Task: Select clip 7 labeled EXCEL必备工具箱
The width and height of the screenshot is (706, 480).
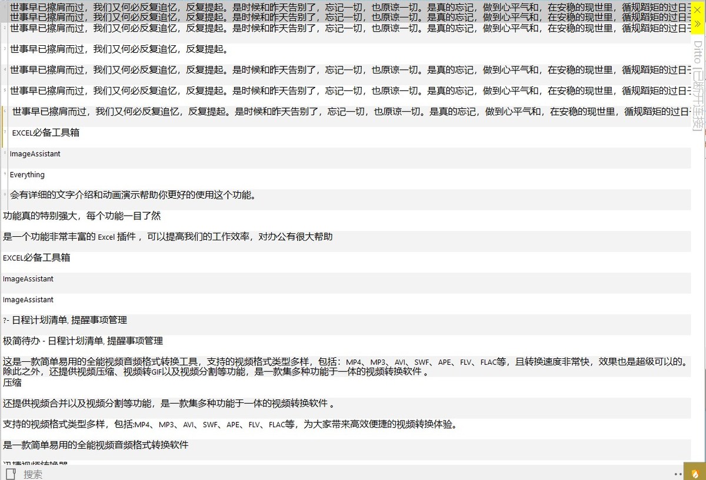Action: [345, 137]
